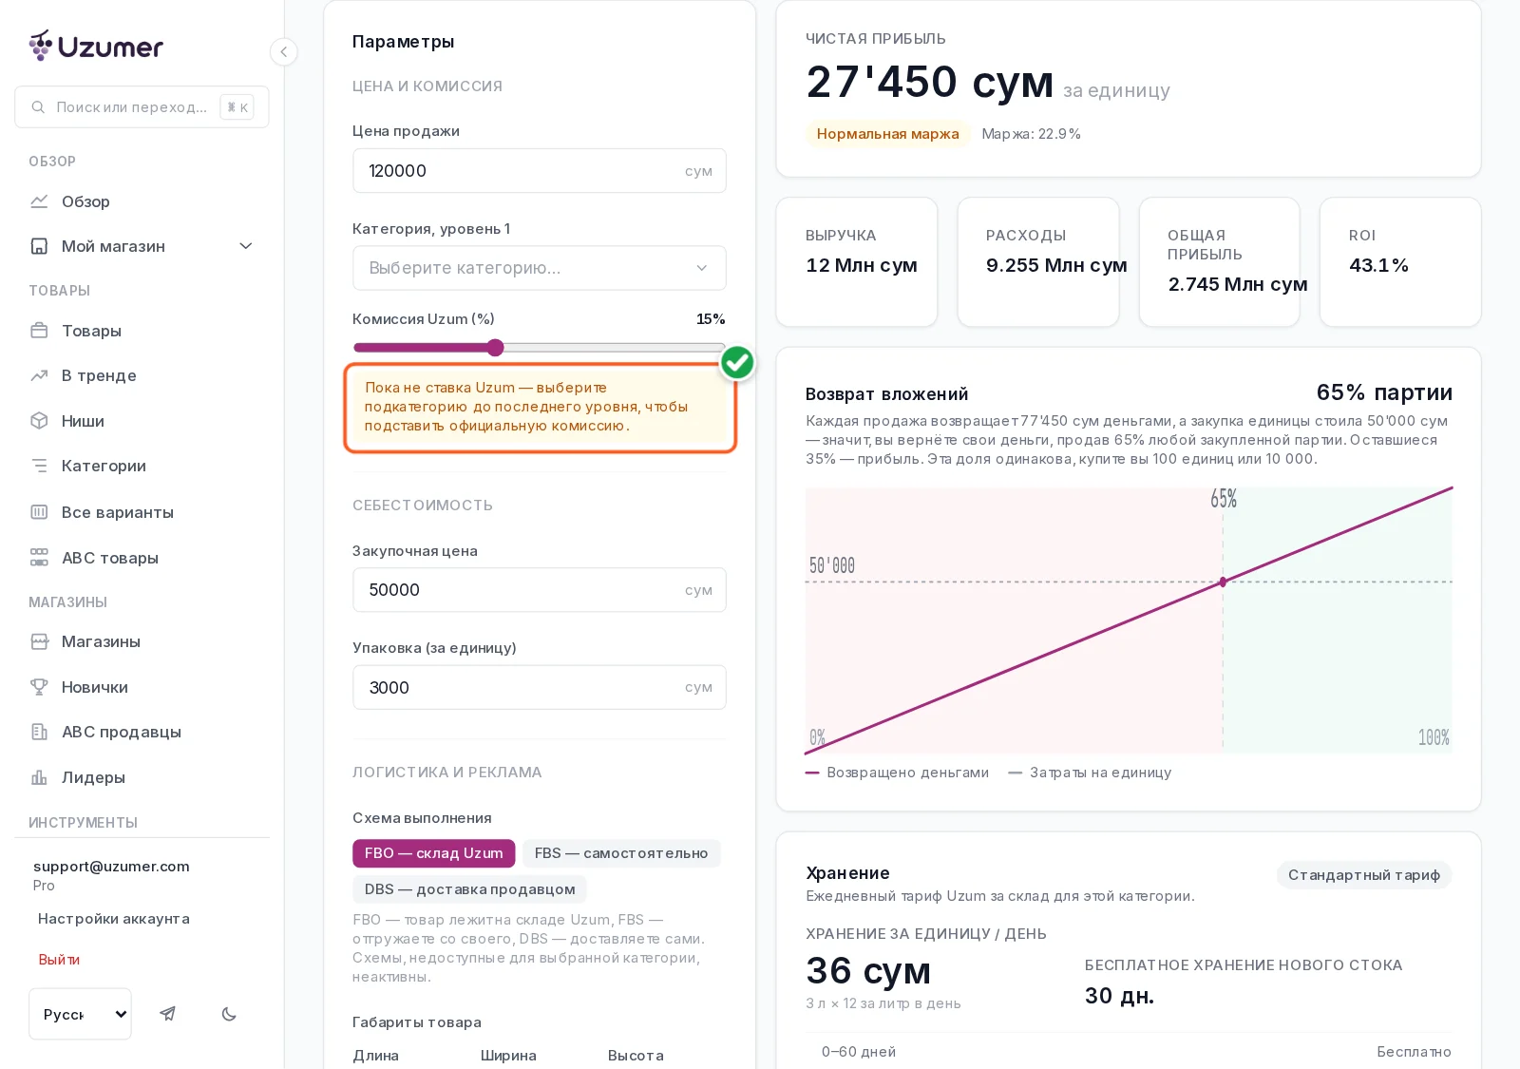Viewport: 1520px width, 1069px height.
Task: Collapse the sidebar with the chevron button
Action: click(x=283, y=51)
